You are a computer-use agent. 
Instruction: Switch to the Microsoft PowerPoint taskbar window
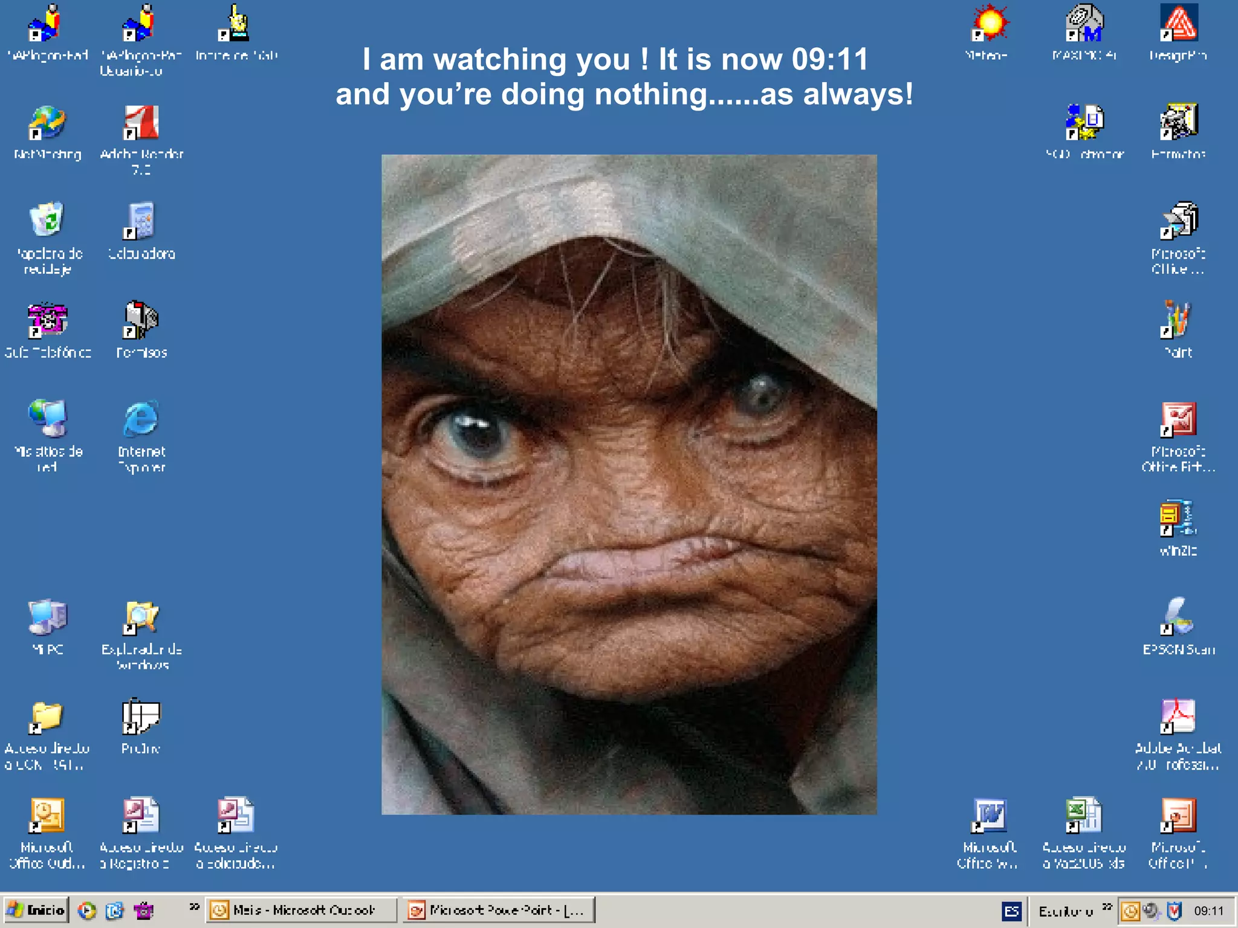(499, 910)
